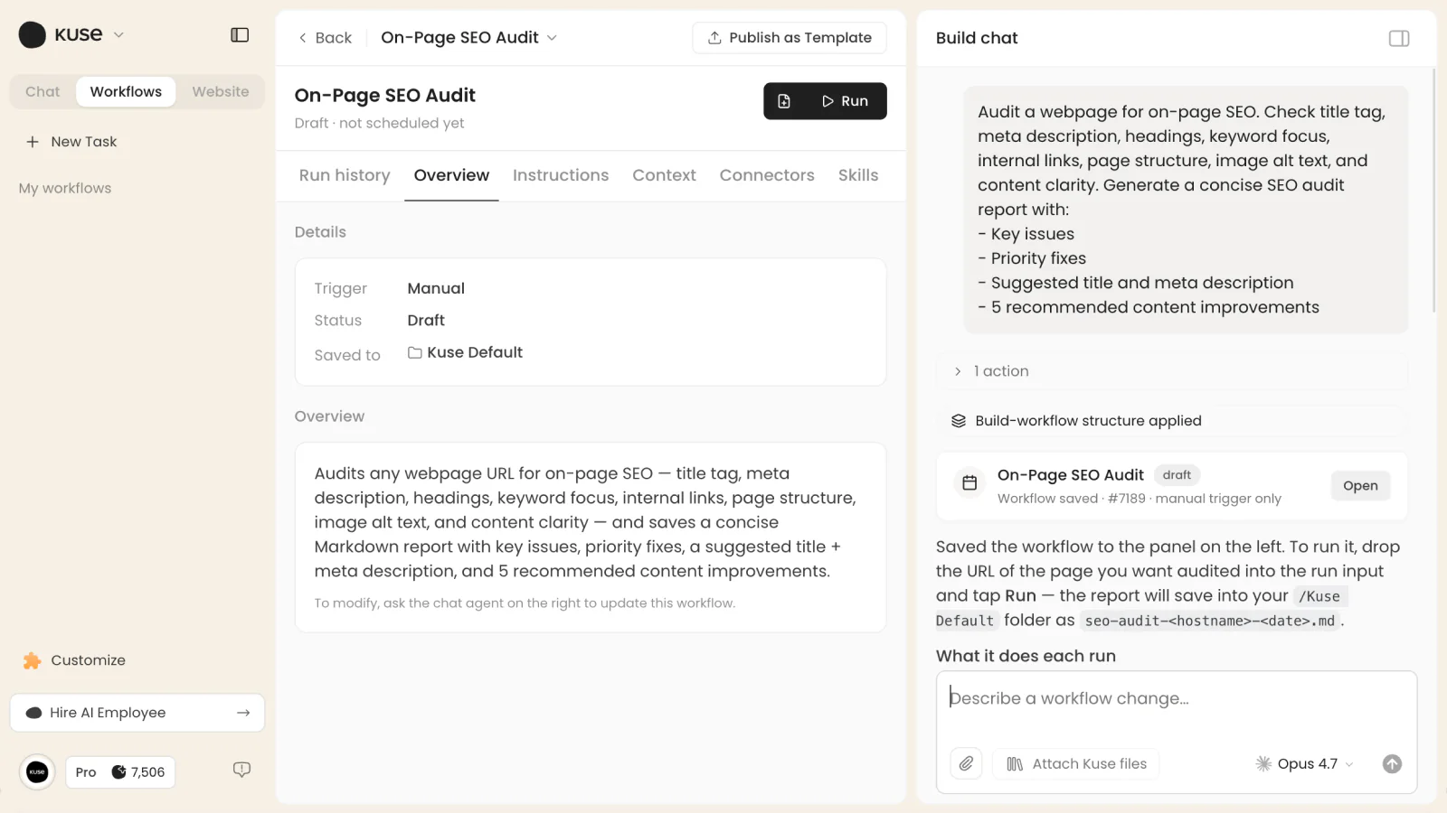Click the Hire AI Employee dark oval icon
The height and width of the screenshot is (813, 1447).
(34, 713)
